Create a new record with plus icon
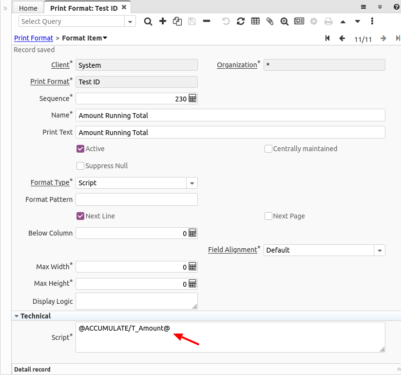Viewport: 401px width, 375px height. pos(163,21)
